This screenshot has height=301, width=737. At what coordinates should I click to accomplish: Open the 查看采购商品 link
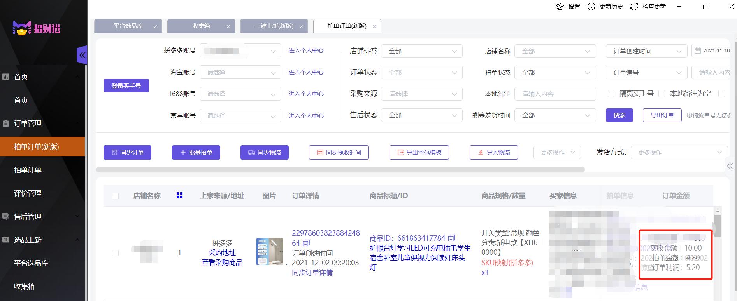coord(222,263)
